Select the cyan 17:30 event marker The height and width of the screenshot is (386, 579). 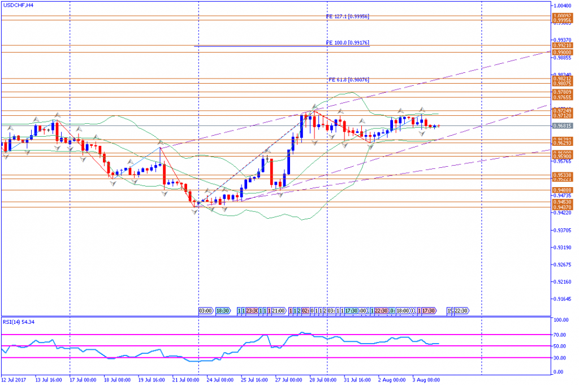pos(351,311)
